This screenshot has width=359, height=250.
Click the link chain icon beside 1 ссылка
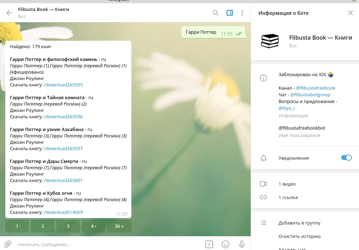(x=263, y=197)
